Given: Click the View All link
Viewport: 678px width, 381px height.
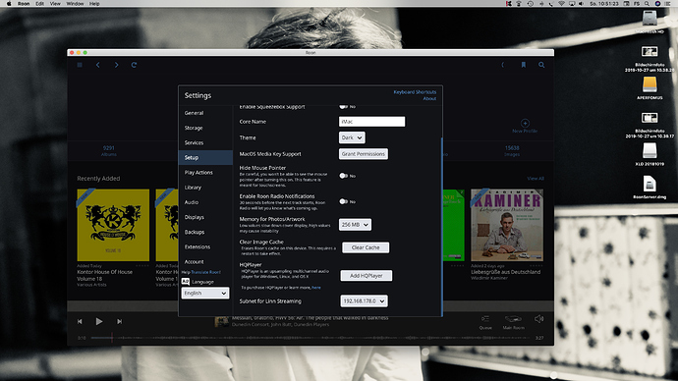Looking at the screenshot, I should point(536,179).
